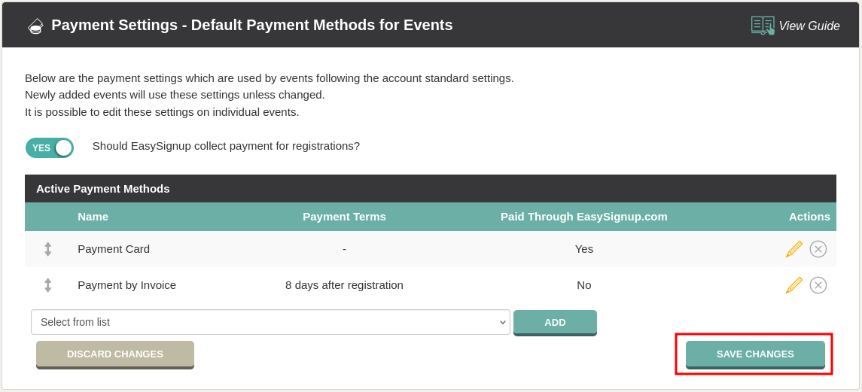Select the Payment by Invoice row name
Image resolution: width=862 pixels, height=392 pixels.
[127, 285]
